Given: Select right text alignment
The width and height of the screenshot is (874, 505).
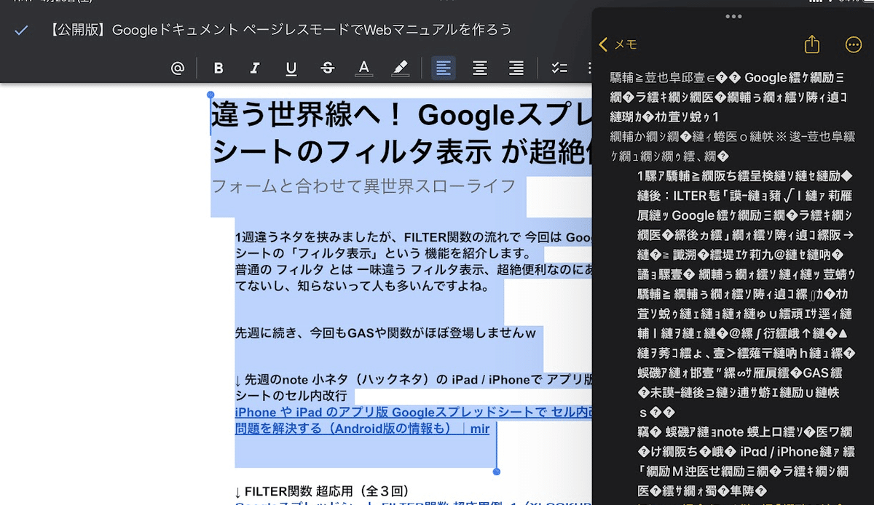Looking at the screenshot, I should click(x=516, y=68).
